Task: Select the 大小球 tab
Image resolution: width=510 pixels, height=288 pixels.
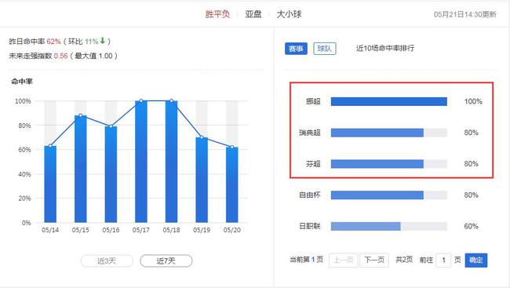Action: [x=289, y=14]
